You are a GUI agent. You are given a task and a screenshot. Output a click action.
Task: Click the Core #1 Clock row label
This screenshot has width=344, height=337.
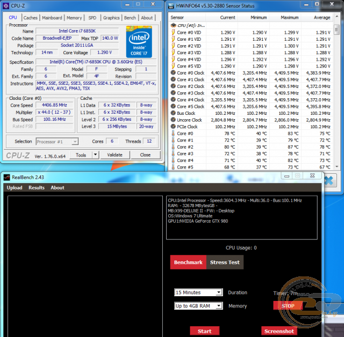pyautogui.click(x=191, y=79)
